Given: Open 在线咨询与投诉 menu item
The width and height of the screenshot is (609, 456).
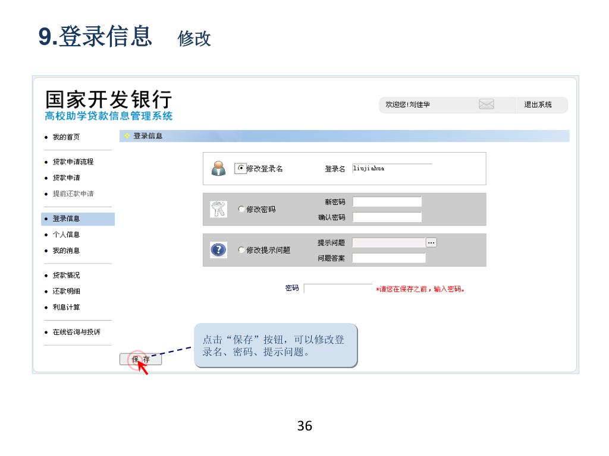Looking at the screenshot, I should (77, 332).
